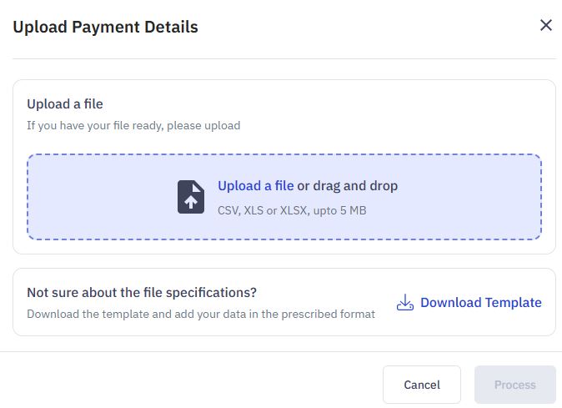Viewport: 562px width, 408px height.
Task: Click the 'or drag and drop' text
Action: pyautogui.click(x=348, y=186)
